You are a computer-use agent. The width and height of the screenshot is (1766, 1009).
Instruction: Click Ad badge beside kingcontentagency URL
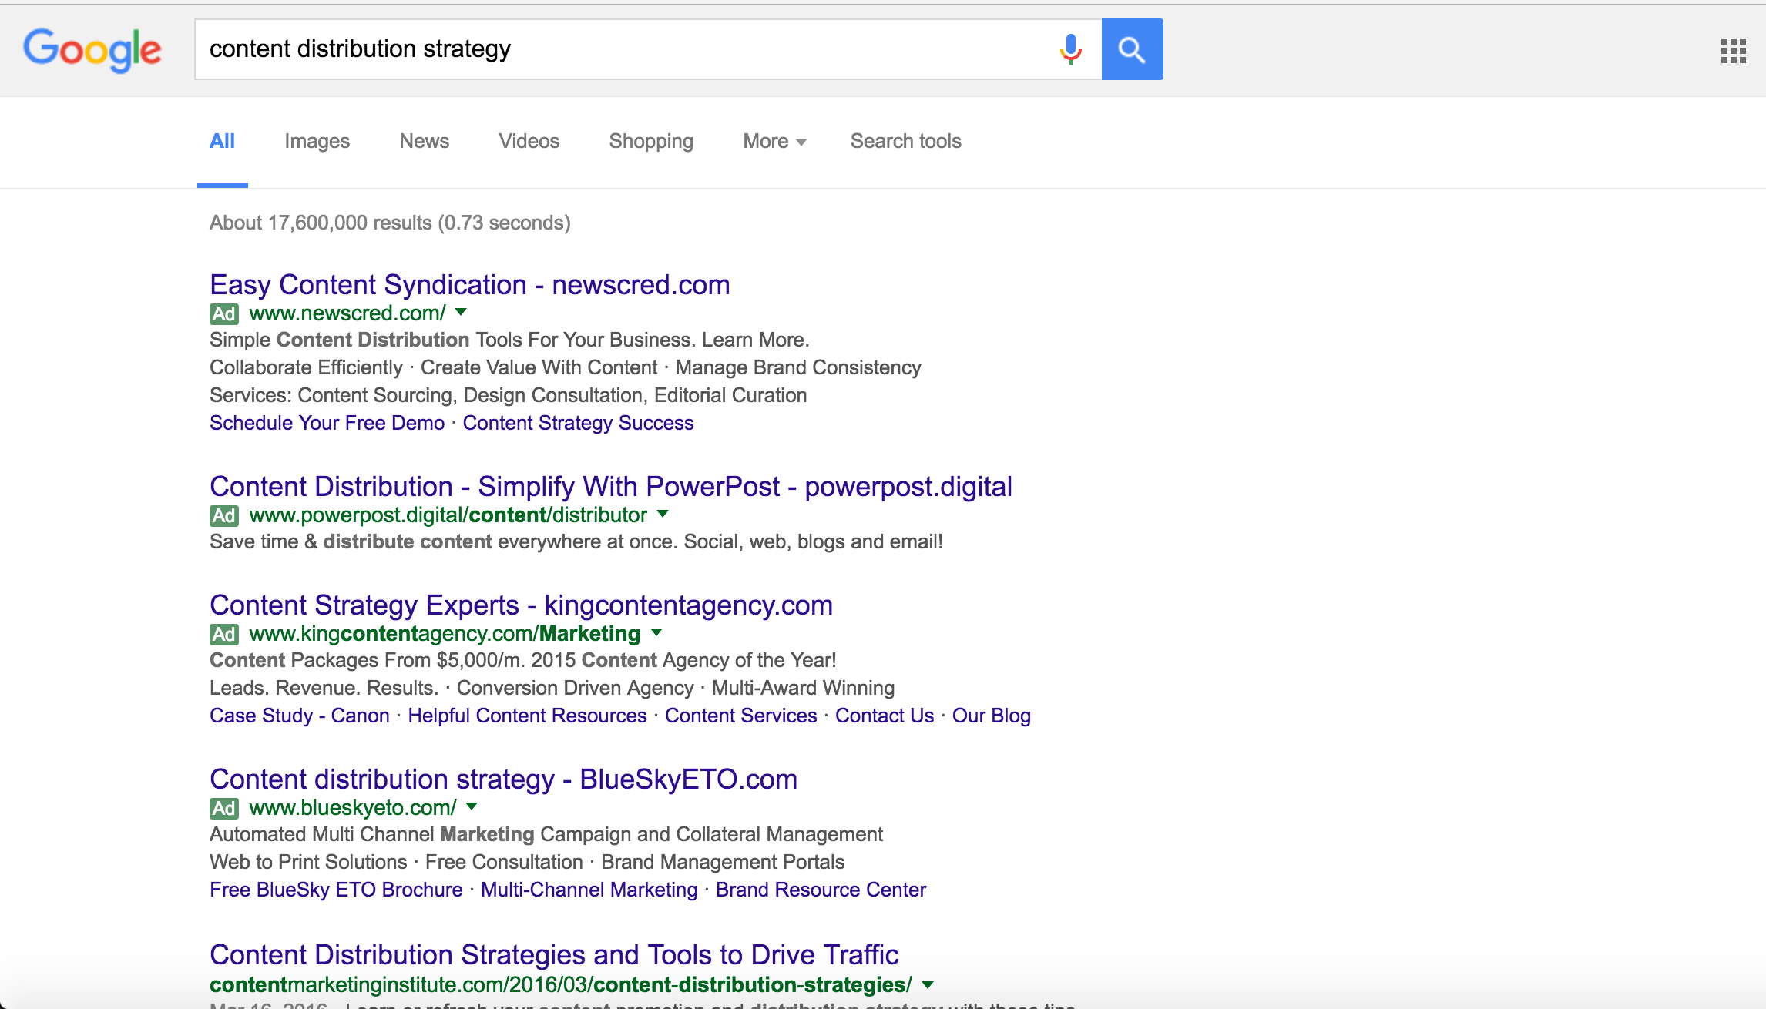[x=223, y=634]
